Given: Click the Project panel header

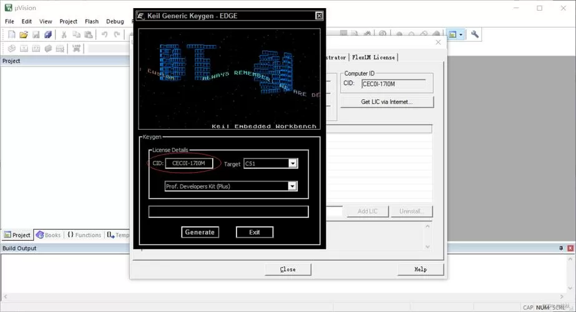Looking at the screenshot, I should coord(65,61).
